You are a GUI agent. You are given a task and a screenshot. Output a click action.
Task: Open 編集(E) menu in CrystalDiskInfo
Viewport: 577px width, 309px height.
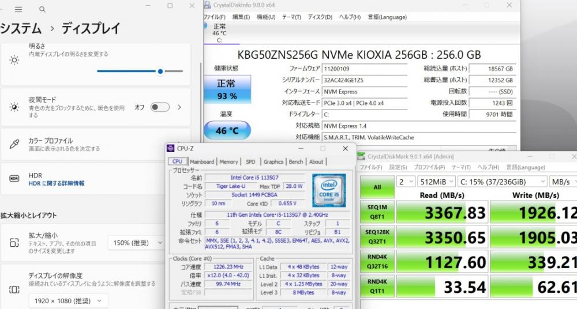click(x=241, y=17)
